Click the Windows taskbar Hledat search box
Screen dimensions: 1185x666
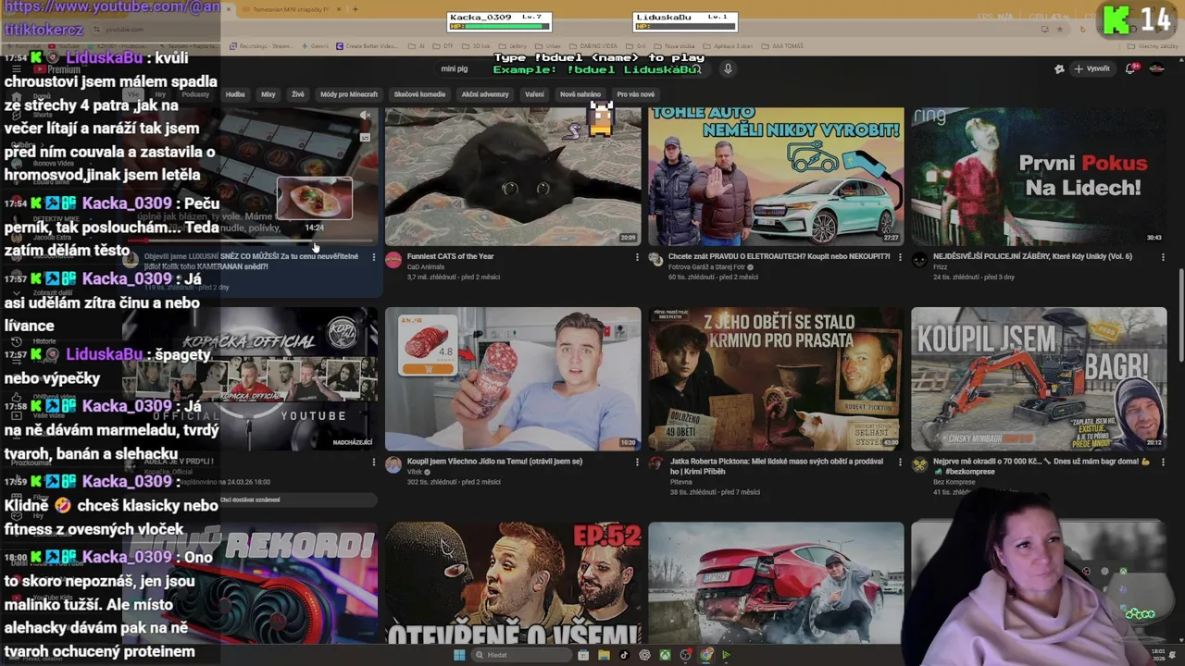tap(520, 655)
